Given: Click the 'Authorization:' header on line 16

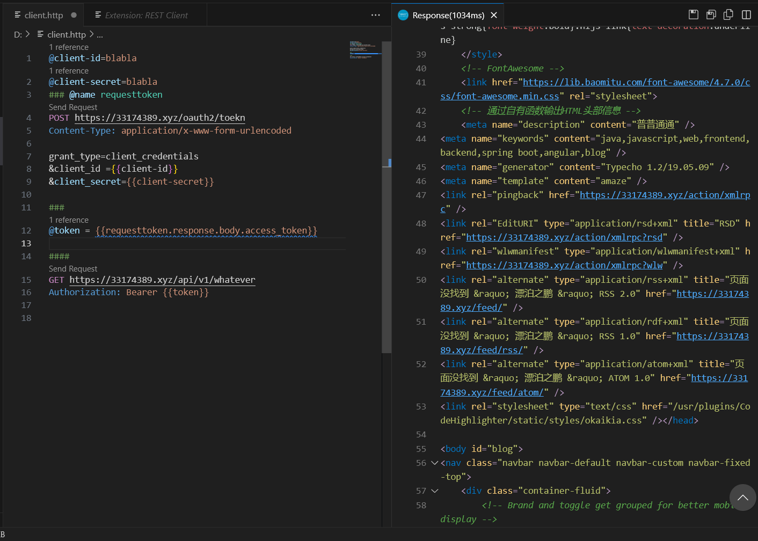Looking at the screenshot, I should [x=85, y=292].
